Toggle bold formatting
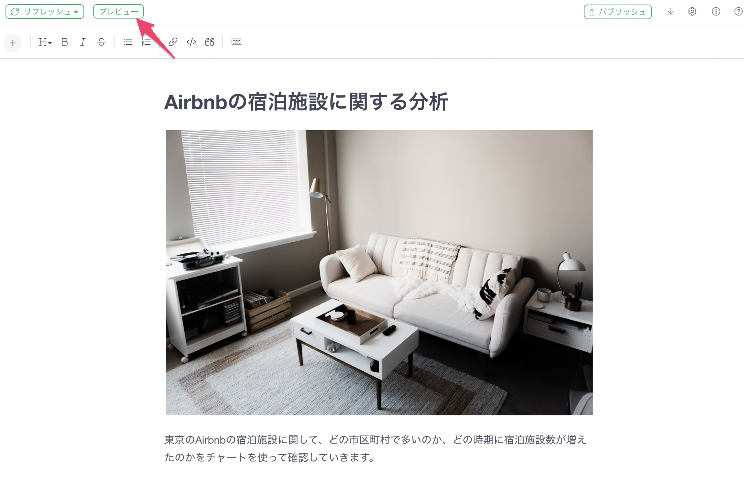The width and height of the screenshot is (744, 477). [64, 42]
